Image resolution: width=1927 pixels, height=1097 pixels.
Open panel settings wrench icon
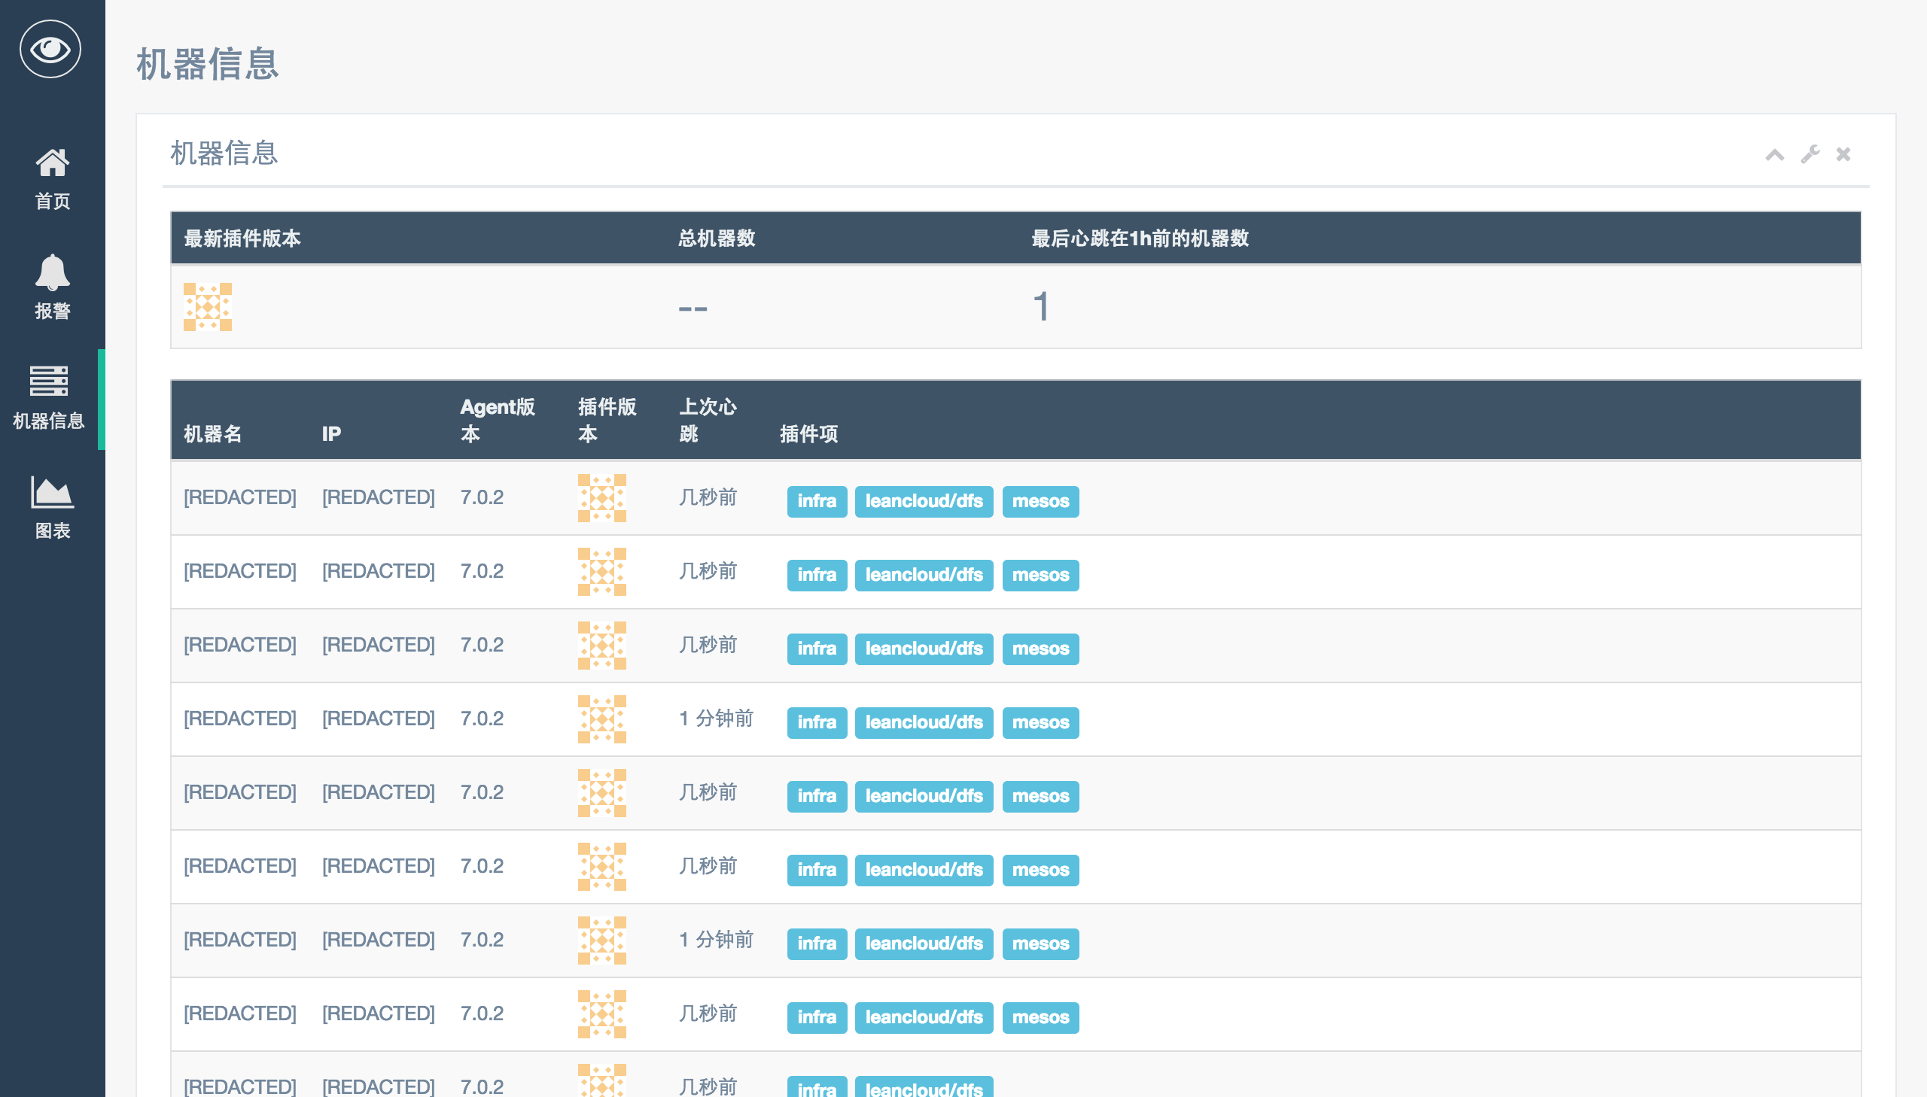tap(1810, 154)
